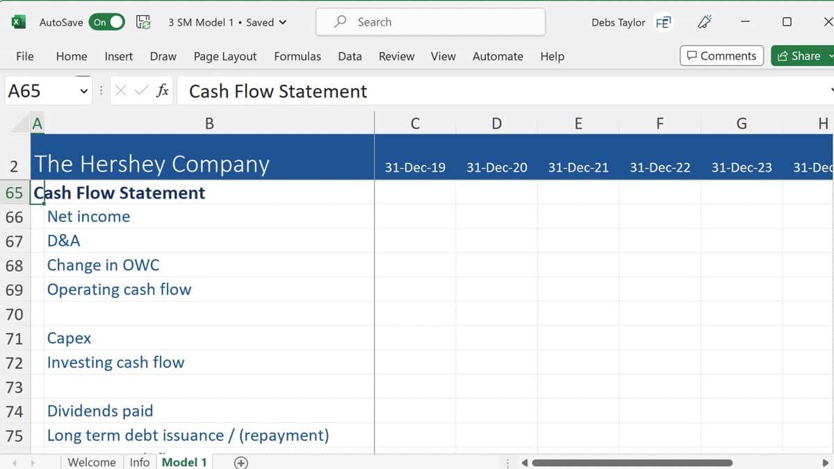Click the horizontal scrollbar right arrow
Viewport: 834px width, 469px height.
click(x=825, y=463)
